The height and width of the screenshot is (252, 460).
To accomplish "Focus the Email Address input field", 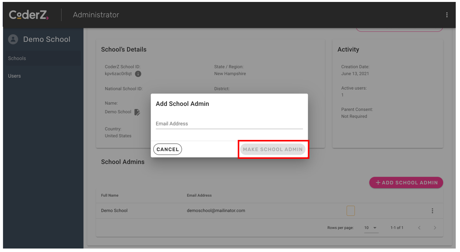I will click(229, 124).
